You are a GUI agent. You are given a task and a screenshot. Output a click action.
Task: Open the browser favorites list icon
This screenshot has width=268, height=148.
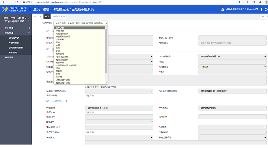(254, 2)
